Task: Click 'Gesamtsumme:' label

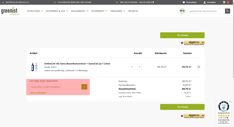Action: point(127,89)
